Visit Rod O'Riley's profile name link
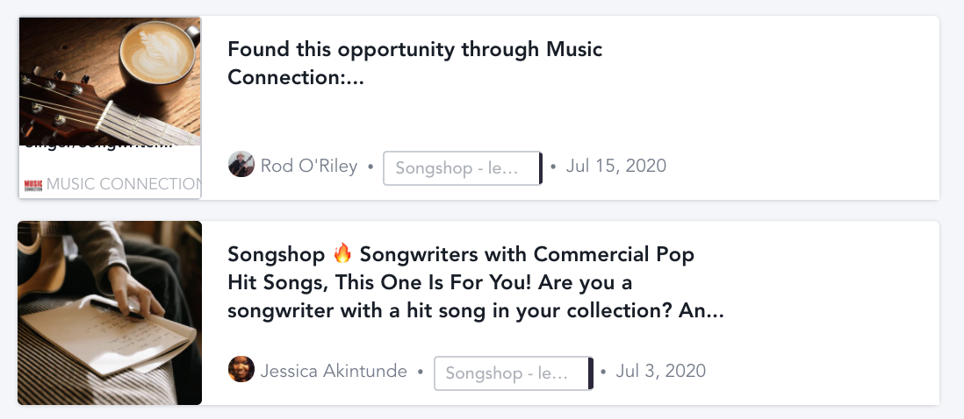Screen dimensions: 964x419 [x=309, y=166]
